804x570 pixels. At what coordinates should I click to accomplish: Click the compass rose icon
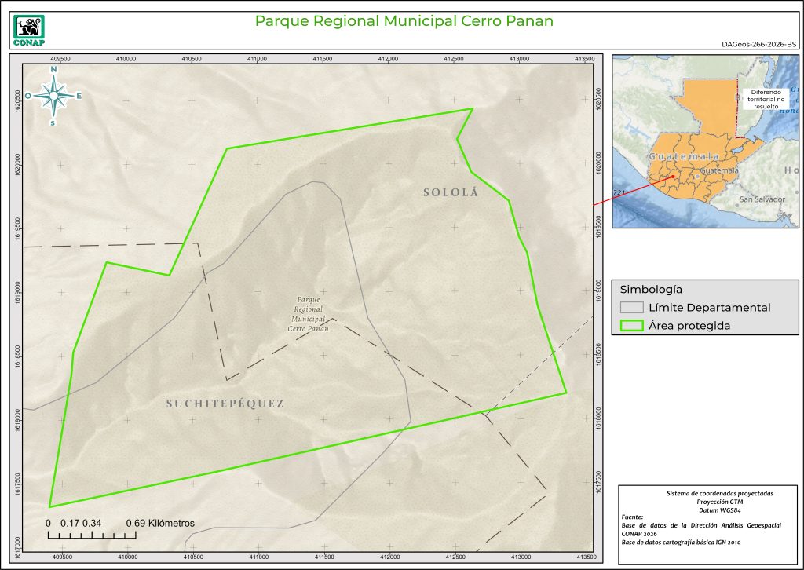click(x=53, y=96)
